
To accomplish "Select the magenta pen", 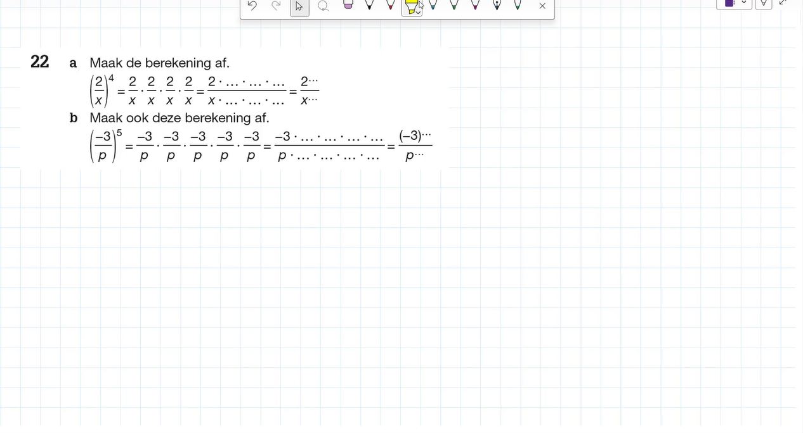I will 475,5.
